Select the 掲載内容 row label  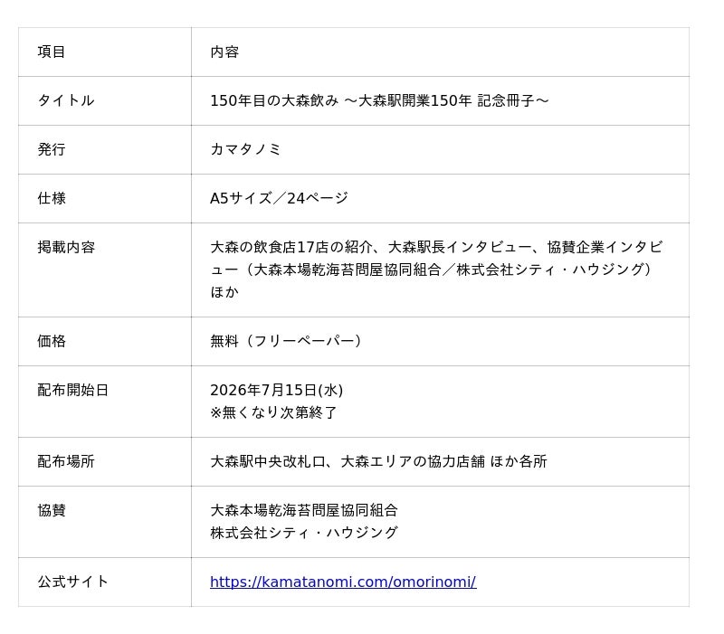(x=66, y=247)
